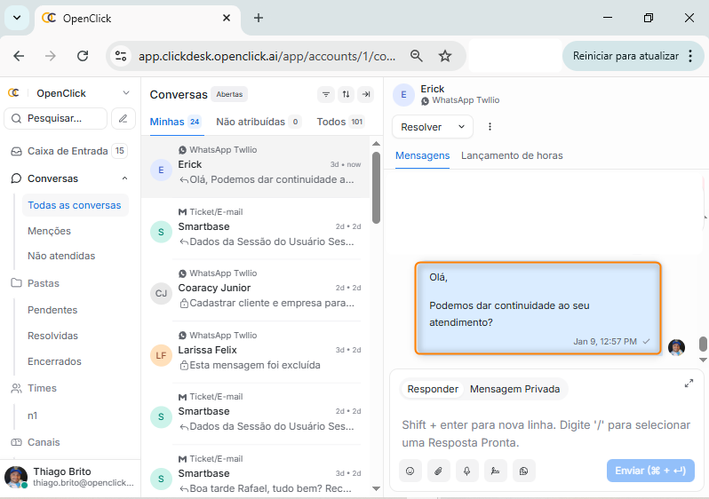Open the Resolver dropdown arrow
This screenshot has height=499, width=709.
[461, 127]
